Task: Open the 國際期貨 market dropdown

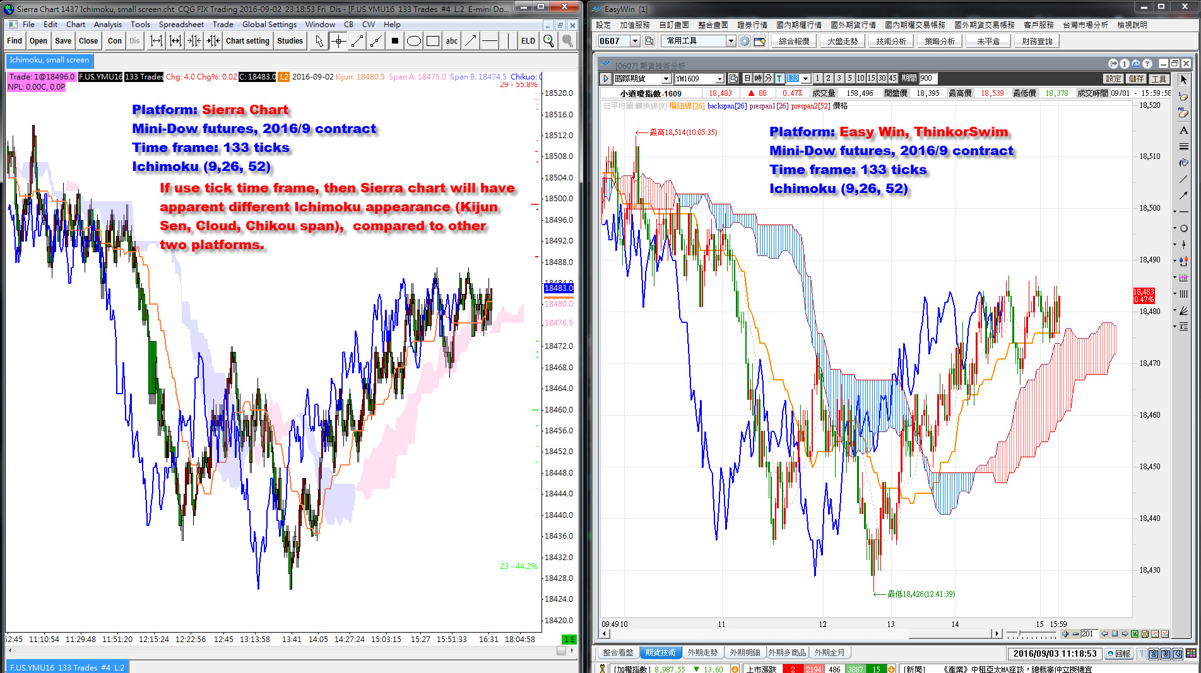Action: pos(666,78)
